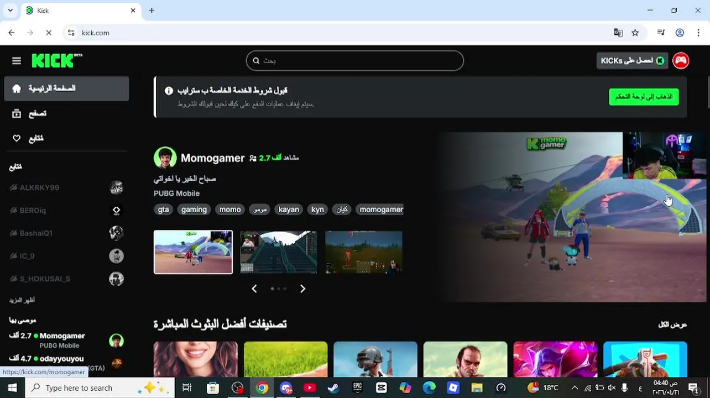Select first featured stream thumbnail
Image resolution: width=710 pixels, height=398 pixels.
pyautogui.click(x=193, y=252)
